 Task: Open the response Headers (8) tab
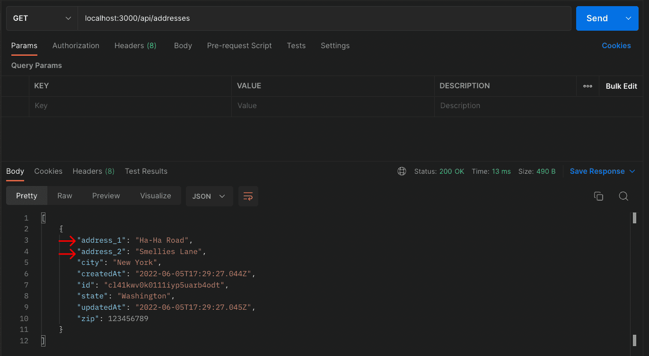coord(93,171)
